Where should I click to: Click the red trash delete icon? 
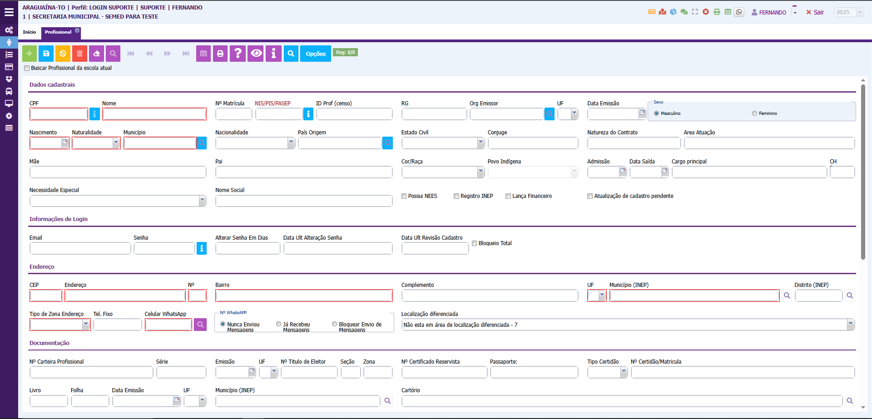point(79,54)
